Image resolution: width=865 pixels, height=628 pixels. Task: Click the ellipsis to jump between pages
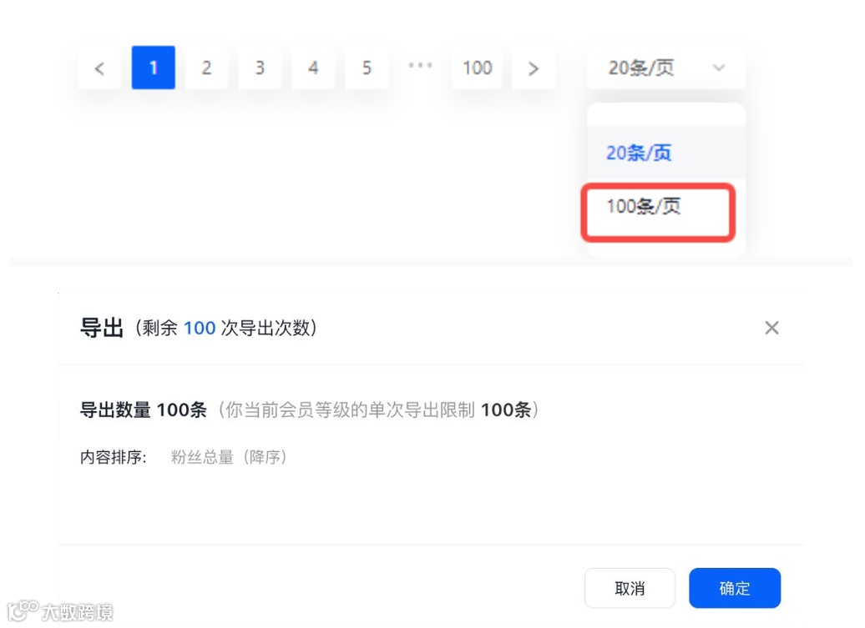pos(420,68)
